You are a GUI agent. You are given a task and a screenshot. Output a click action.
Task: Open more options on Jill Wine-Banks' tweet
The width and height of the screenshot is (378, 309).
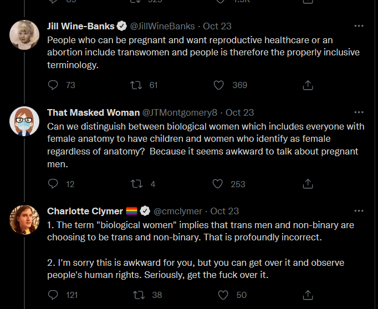pos(359,26)
